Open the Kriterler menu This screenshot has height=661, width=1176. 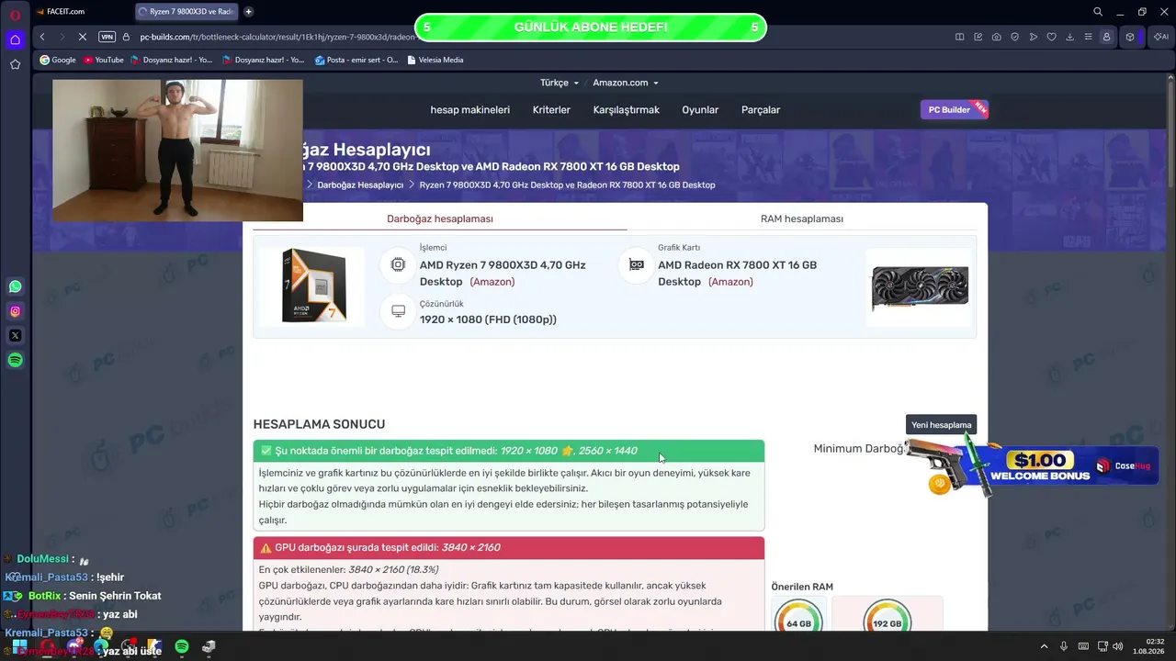click(551, 110)
